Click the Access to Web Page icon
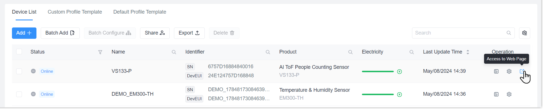The width and height of the screenshot is (543, 109). point(522,71)
